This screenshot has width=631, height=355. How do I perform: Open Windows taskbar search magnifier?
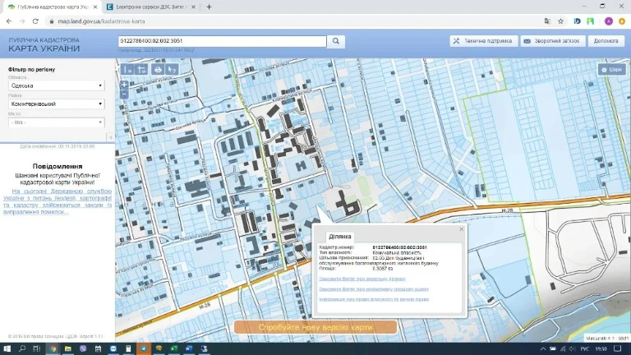[22, 348]
